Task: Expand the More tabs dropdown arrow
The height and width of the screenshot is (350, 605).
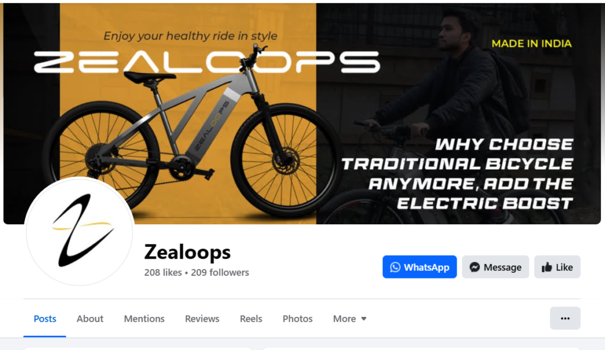Action: (363, 319)
